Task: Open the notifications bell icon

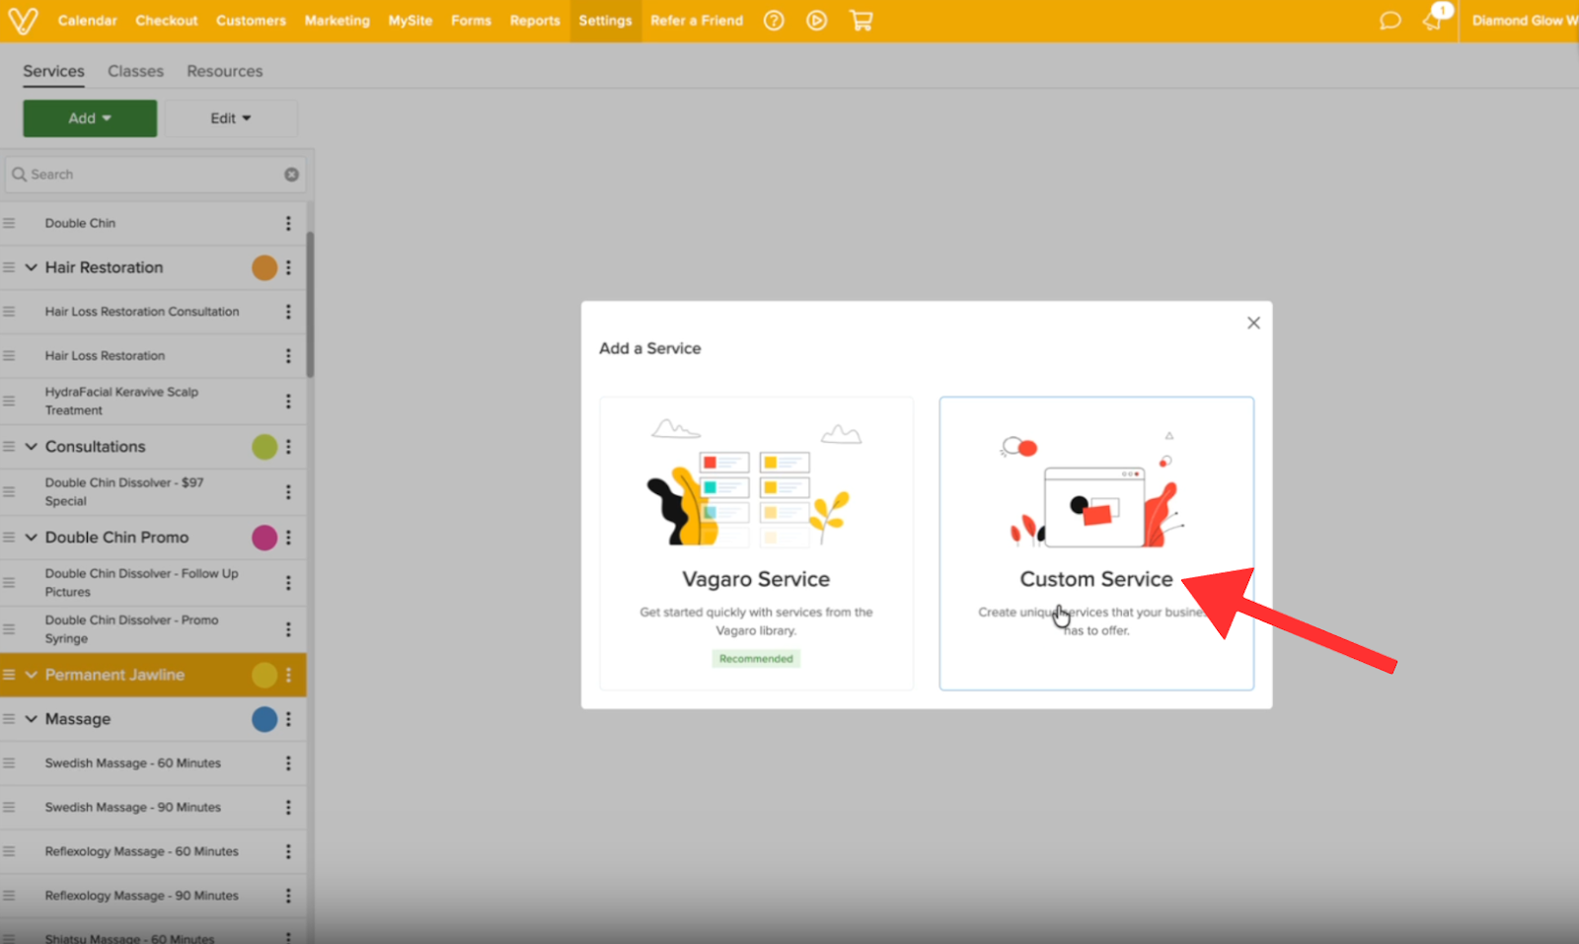Action: click(1433, 20)
